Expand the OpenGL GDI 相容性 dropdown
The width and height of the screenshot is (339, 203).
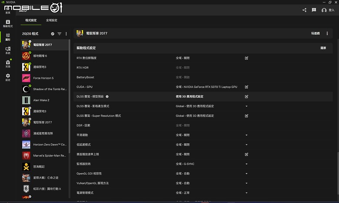click(x=246, y=174)
